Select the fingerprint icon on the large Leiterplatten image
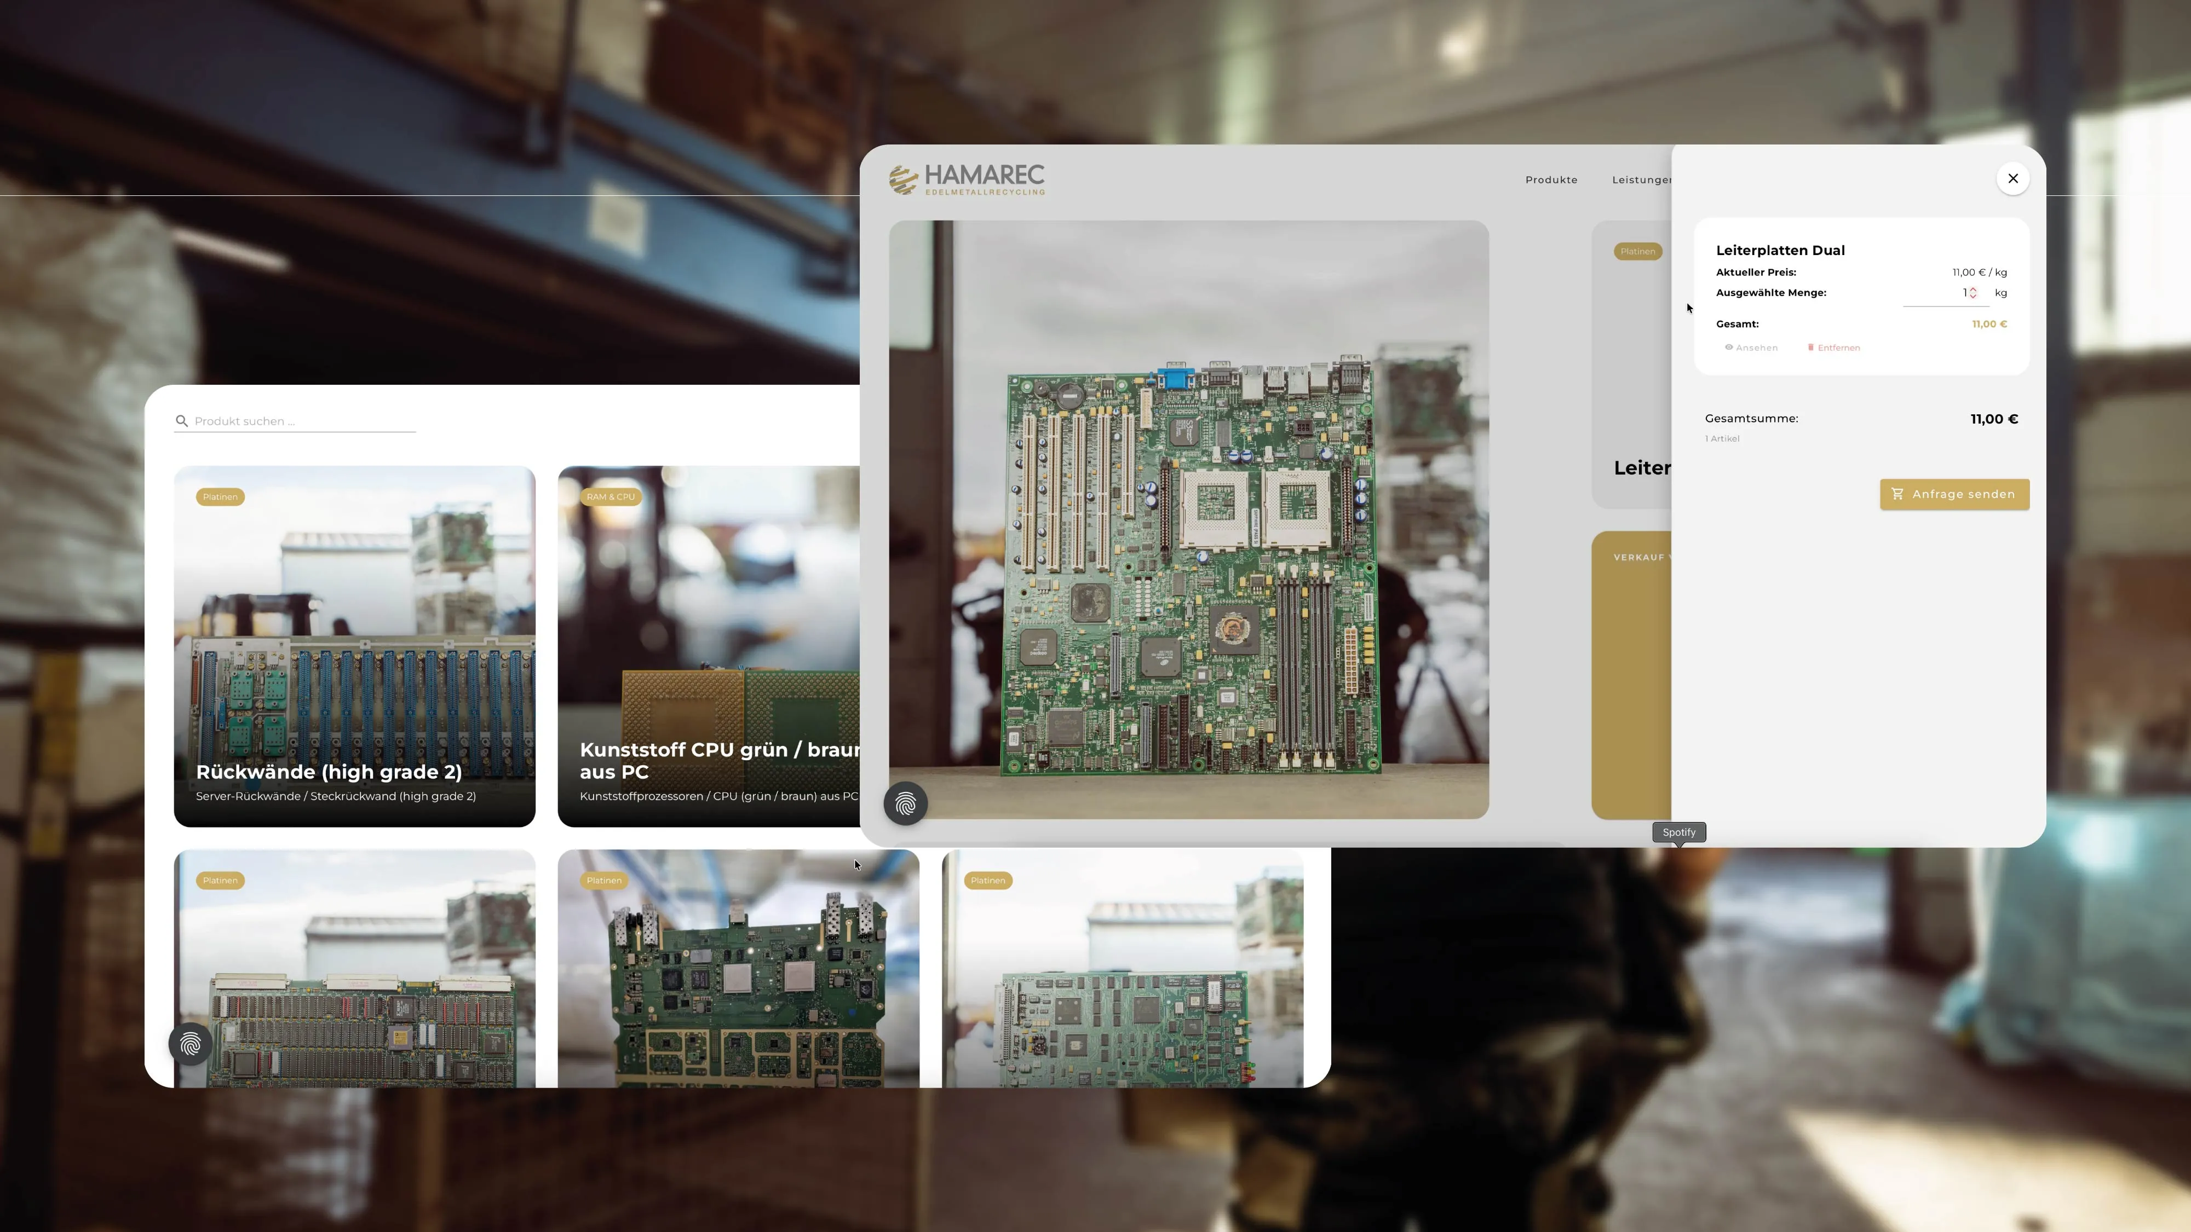Image resolution: width=2191 pixels, height=1232 pixels. [905, 803]
